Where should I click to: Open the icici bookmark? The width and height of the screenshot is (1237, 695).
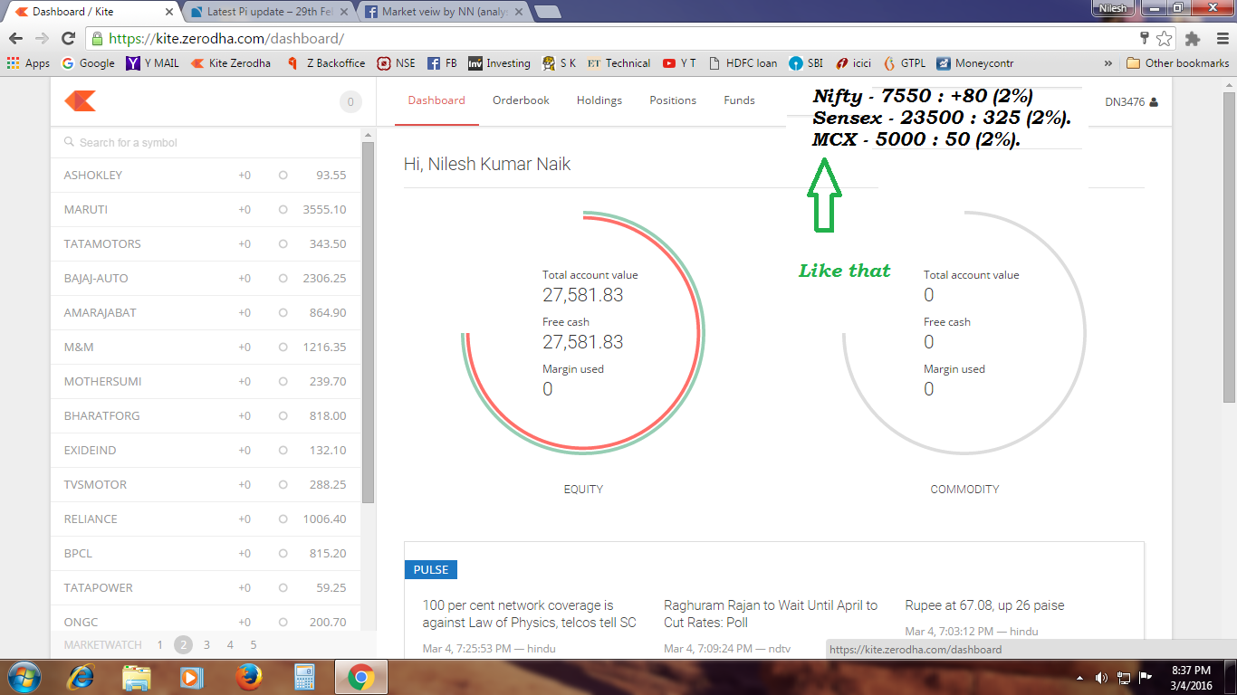853,63
